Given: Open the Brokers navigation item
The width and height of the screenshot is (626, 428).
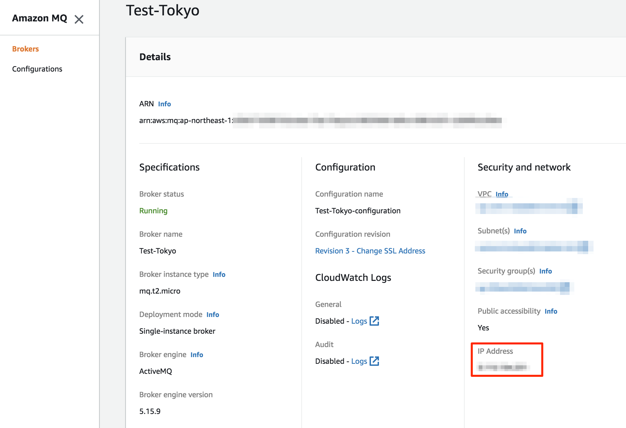Looking at the screenshot, I should (x=25, y=49).
